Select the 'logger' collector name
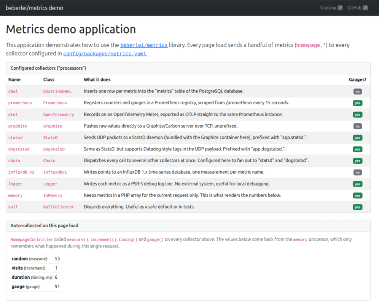The width and height of the screenshot is (379, 305). [x=15, y=184]
